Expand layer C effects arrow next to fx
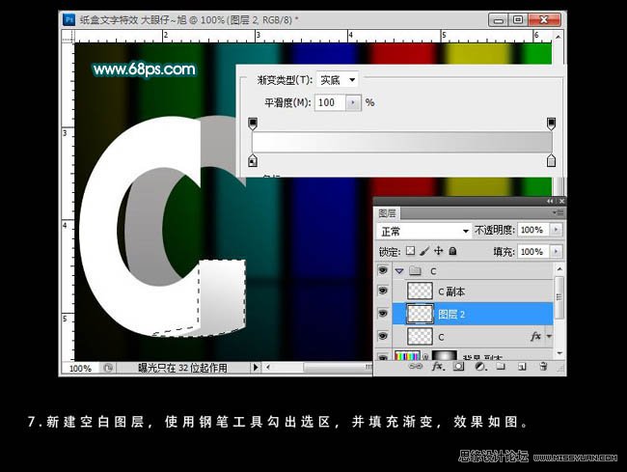The image size is (627, 472). tap(549, 337)
